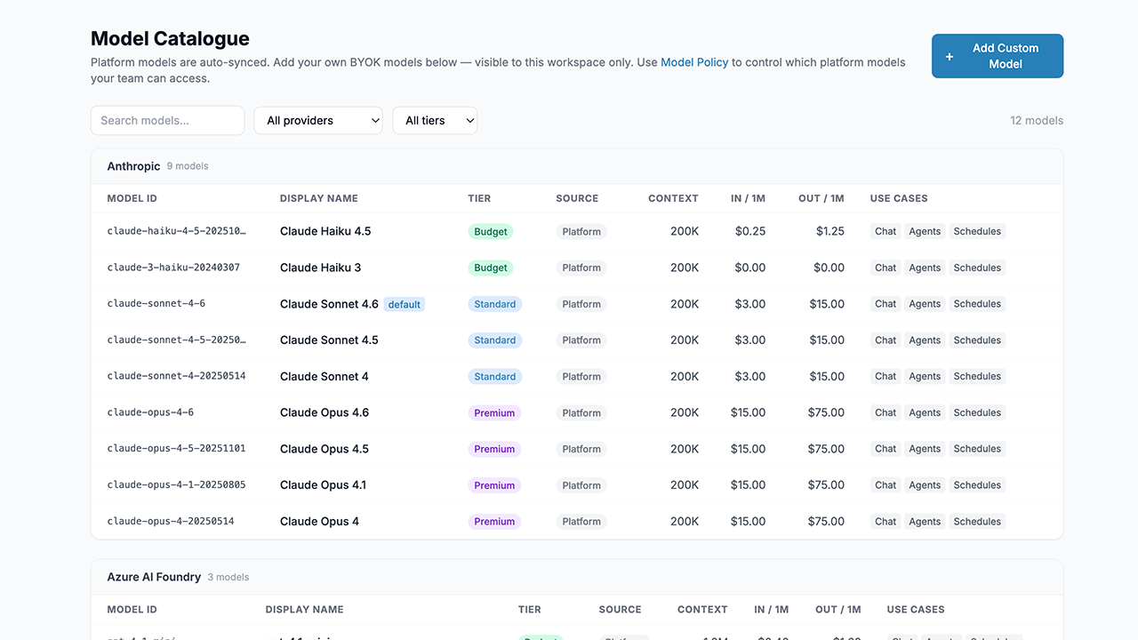
Task: Click the Premium tier badge for Claude Opus 4
Action: click(494, 522)
